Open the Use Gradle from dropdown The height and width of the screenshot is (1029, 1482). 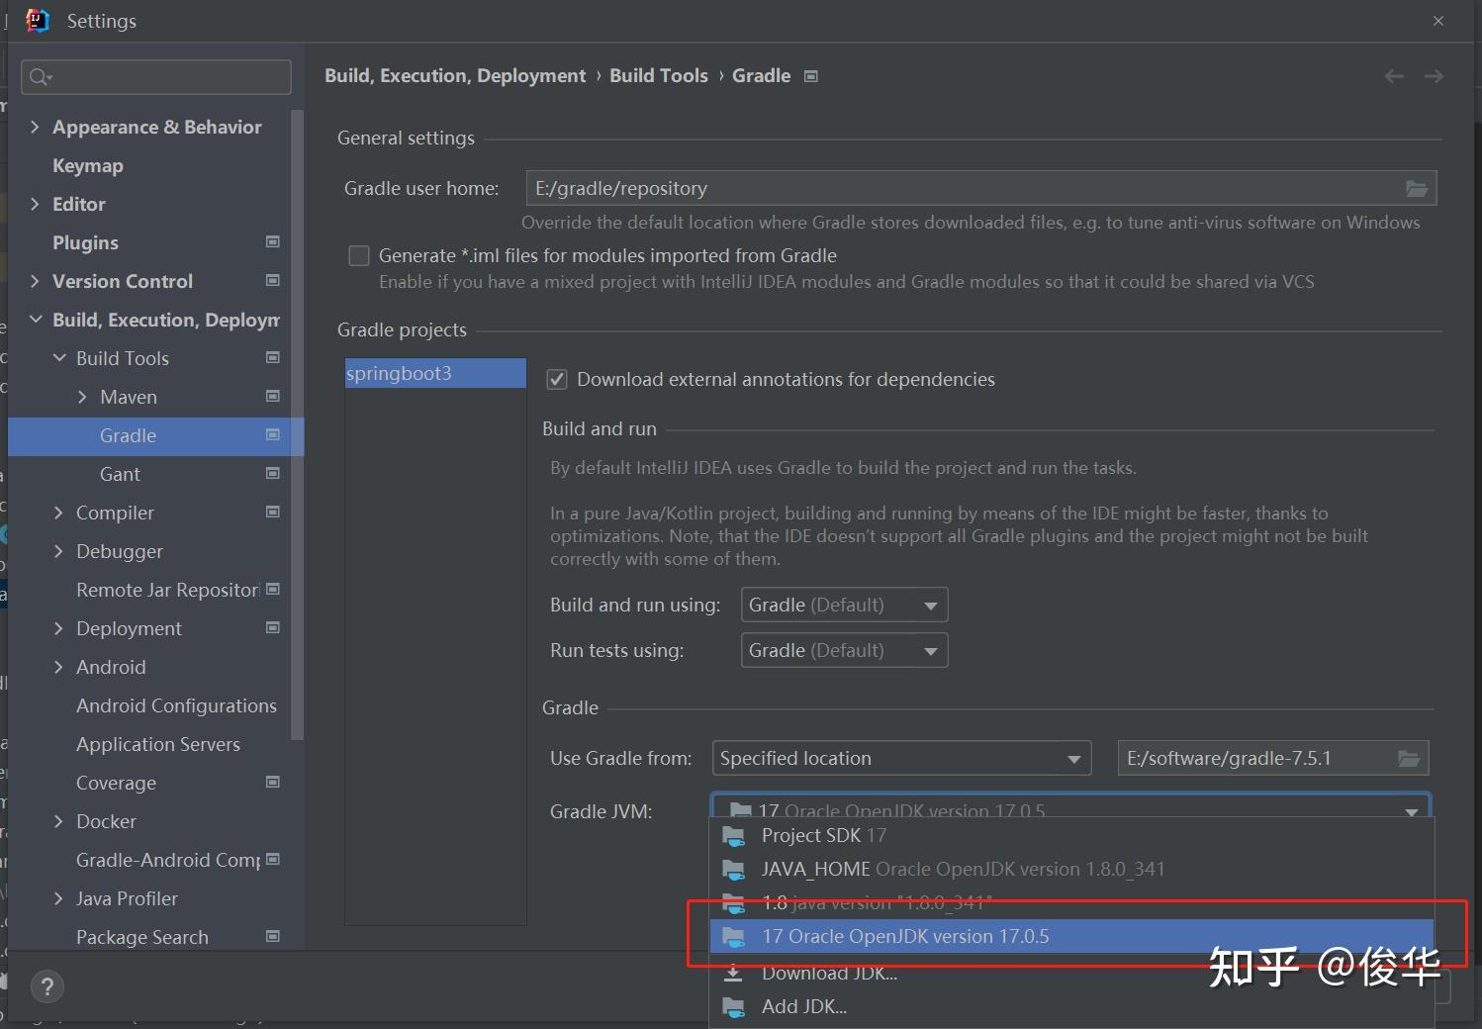(x=901, y=759)
